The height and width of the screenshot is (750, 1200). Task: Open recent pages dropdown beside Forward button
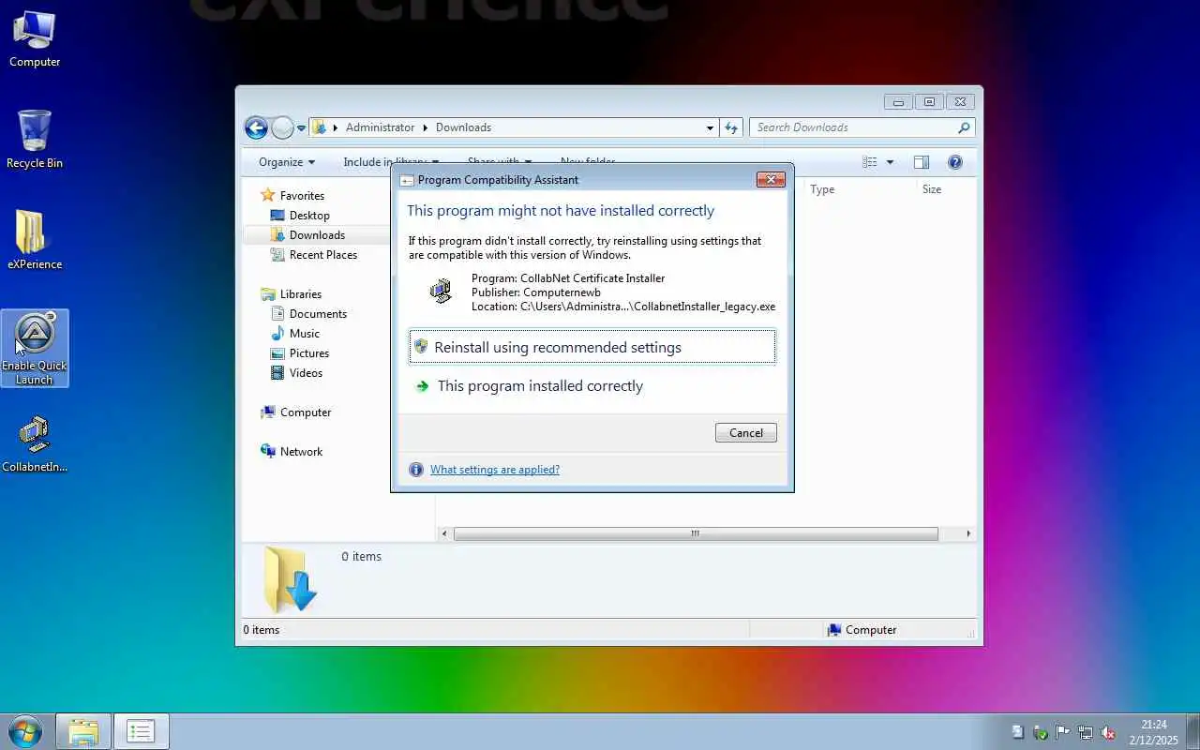(x=301, y=127)
